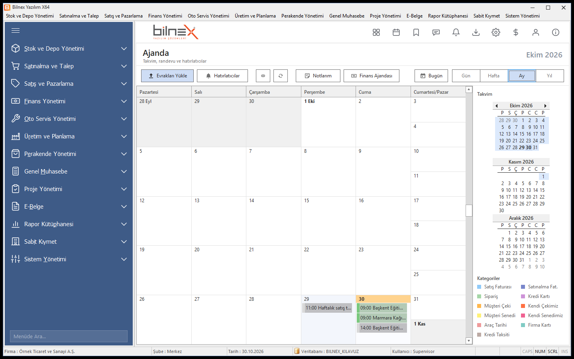Click the information icon

point(556,32)
